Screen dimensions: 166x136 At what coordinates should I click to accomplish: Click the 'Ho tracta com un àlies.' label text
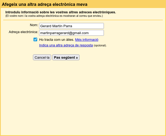point(56,39)
